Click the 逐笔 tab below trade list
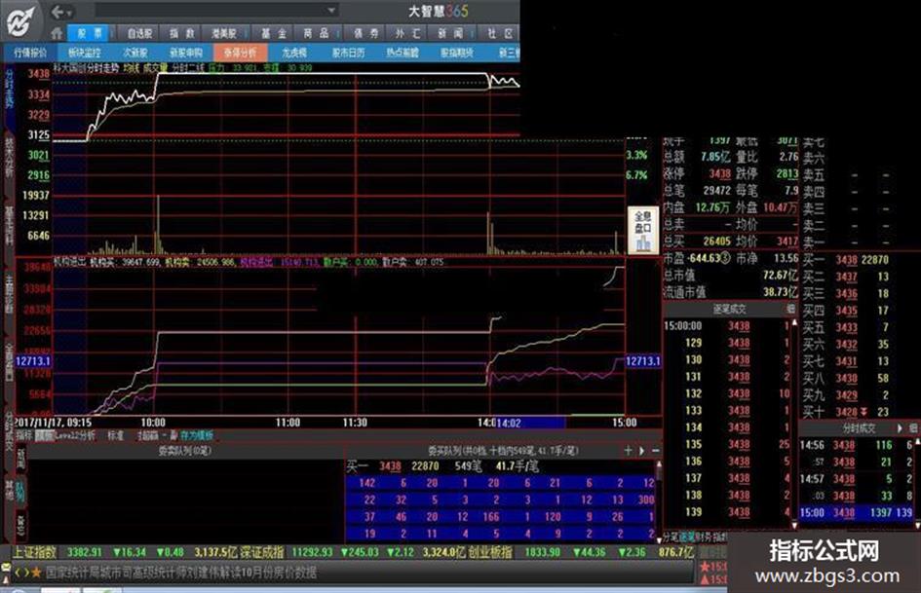Viewport: 921px width, 593px height. coord(687,537)
